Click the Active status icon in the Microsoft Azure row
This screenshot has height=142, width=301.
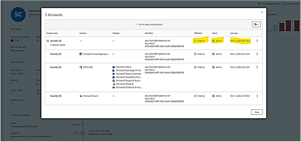tap(213, 96)
